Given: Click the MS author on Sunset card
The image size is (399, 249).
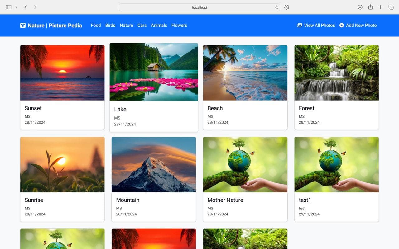Looking at the screenshot, I should click(27, 116).
